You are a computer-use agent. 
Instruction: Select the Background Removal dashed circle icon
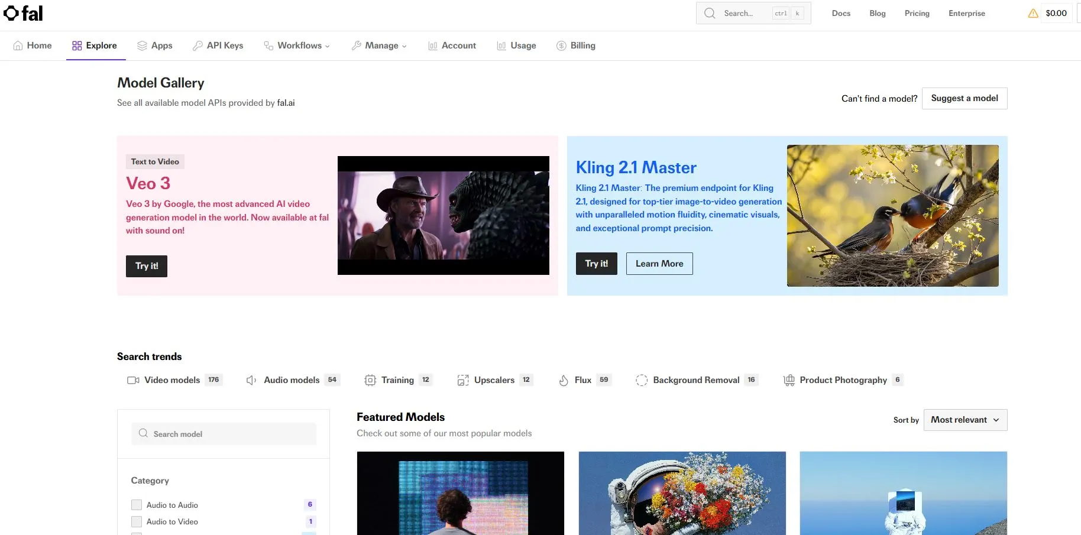pyautogui.click(x=642, y=380)
